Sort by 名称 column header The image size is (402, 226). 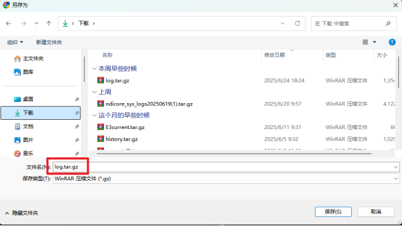pos(107,55)
